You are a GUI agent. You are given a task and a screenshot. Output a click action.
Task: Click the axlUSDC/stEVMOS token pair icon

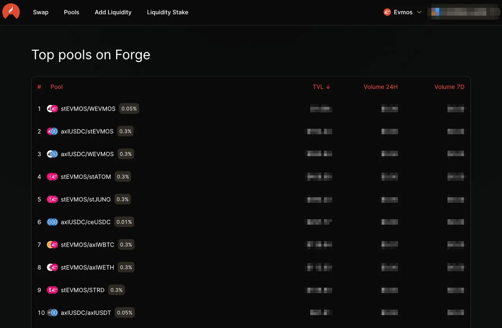click(52, 132)
